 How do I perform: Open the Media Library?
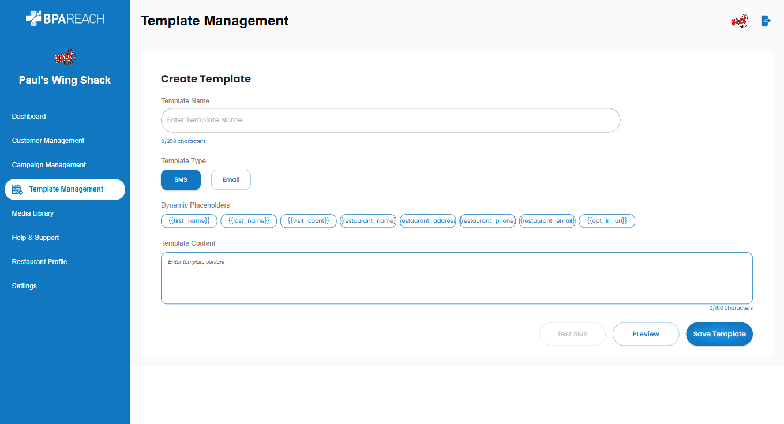(x=33, y=213)
